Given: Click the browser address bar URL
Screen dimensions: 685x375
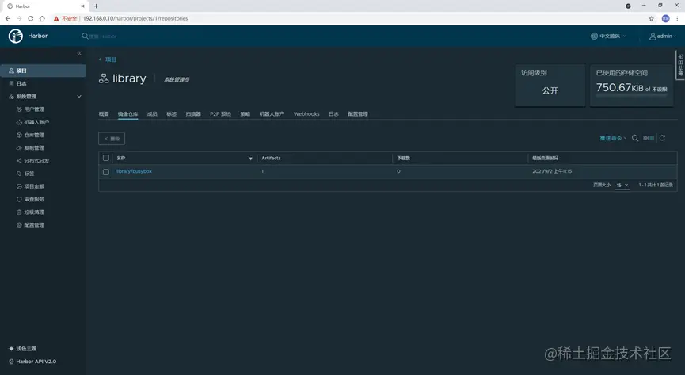Looking at the screenshot, I should [x=135, y=18].
